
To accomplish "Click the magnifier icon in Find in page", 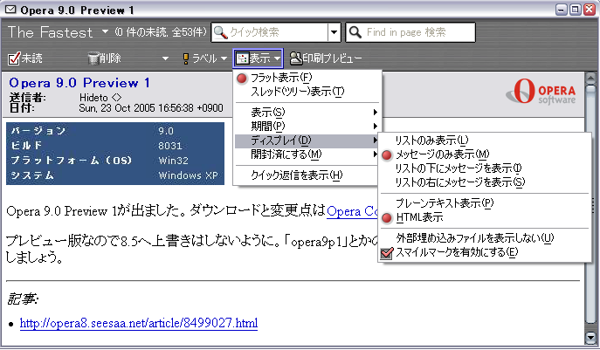I will click(355, 32).
